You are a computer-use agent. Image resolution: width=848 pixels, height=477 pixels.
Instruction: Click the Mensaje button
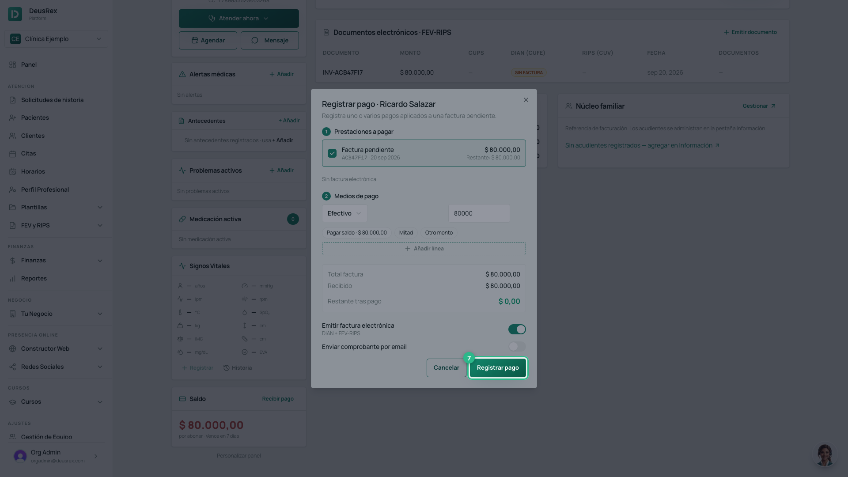point(269,40)
